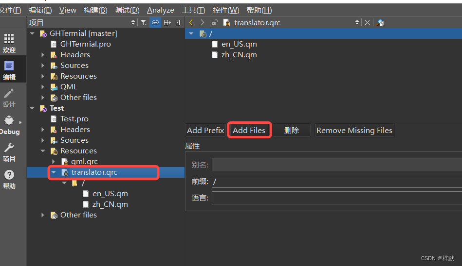Toggle the file writable lock icon

[x=215, y=23]
